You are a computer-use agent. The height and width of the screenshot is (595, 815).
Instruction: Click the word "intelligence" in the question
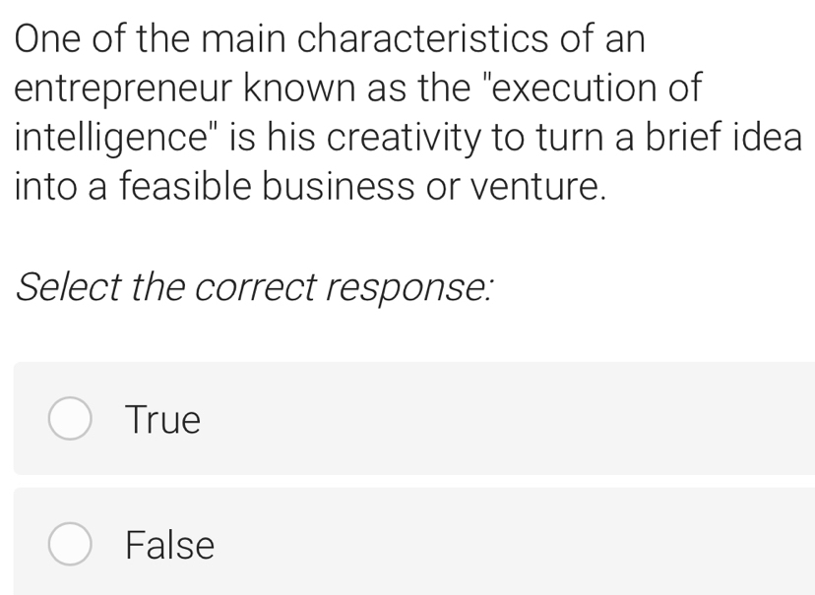coord(108,137)
